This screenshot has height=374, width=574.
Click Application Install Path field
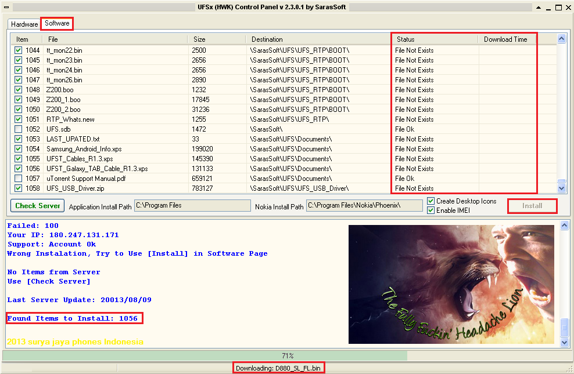coord(192,206)
